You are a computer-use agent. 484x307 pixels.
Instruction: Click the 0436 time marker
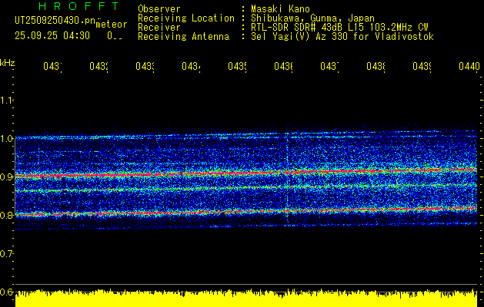click(284, 66)
